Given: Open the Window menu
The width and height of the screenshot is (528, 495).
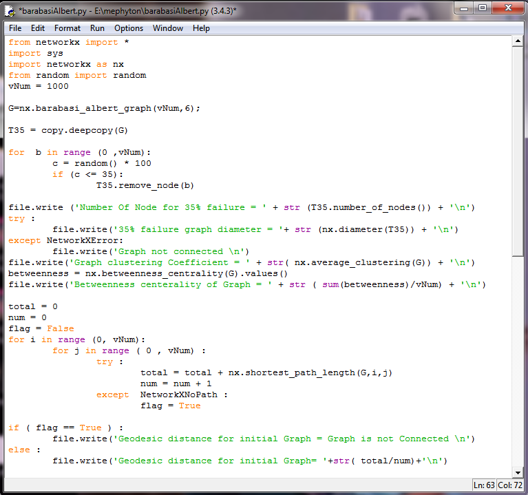Looking at the screenshot, I should [168, 28].
